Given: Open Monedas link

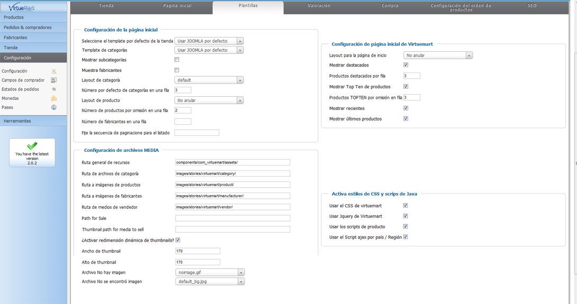Looking at the screenshot, I should 10,98.
